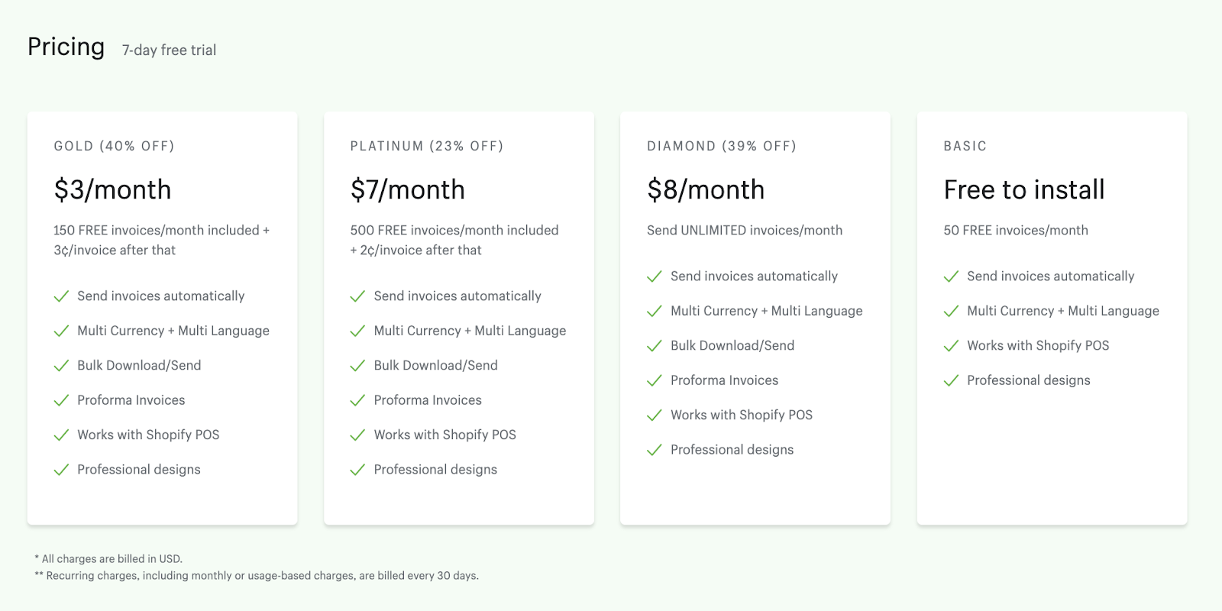Viewport: 1222px width, 611px height.
Task: Select the Gold (40% off) plan title
Action: point(114,146)
